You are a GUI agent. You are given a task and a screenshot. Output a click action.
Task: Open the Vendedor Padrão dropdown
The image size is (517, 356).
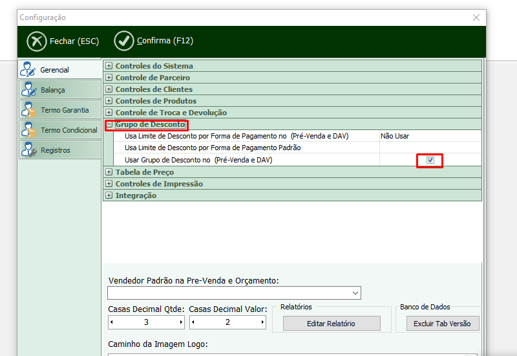(x=355, y=293)
